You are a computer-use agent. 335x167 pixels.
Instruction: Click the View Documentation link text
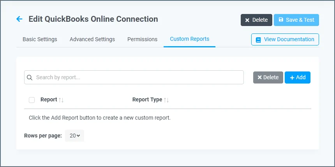point(289,39)
